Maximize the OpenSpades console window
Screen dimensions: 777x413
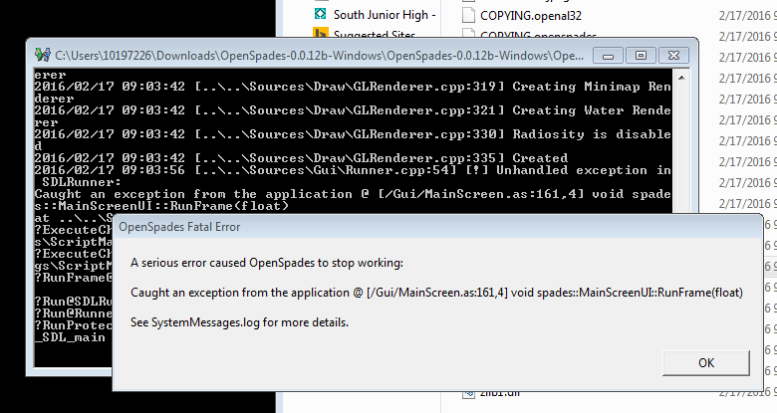pos(641,54)
